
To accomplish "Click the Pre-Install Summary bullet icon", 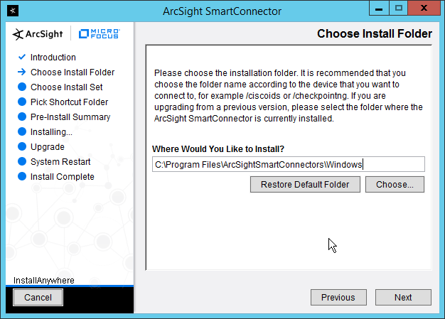I will [x=21, y=117].
